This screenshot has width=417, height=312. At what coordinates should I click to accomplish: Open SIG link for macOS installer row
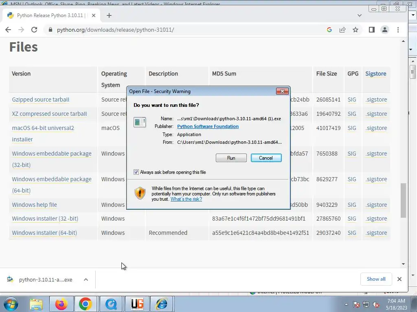[351, 128]
